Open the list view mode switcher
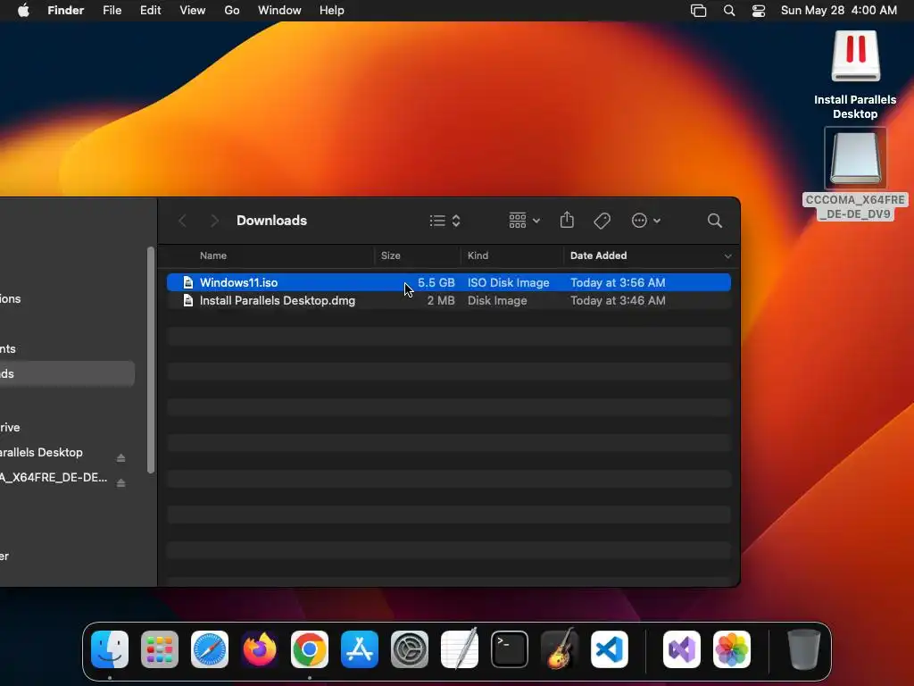Image resolution: width=914 pixels, height=686 pixels. click(445, 221)
